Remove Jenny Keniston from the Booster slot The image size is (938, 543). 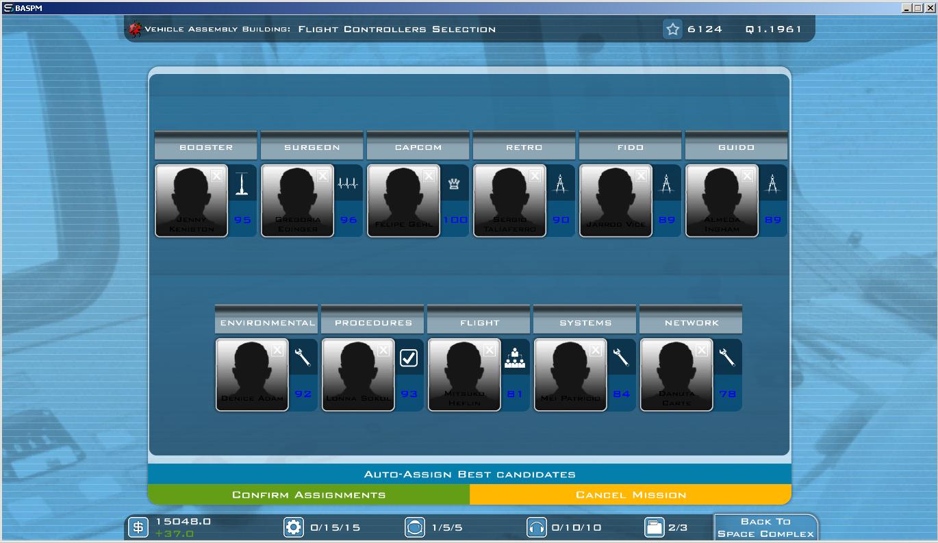216,176
